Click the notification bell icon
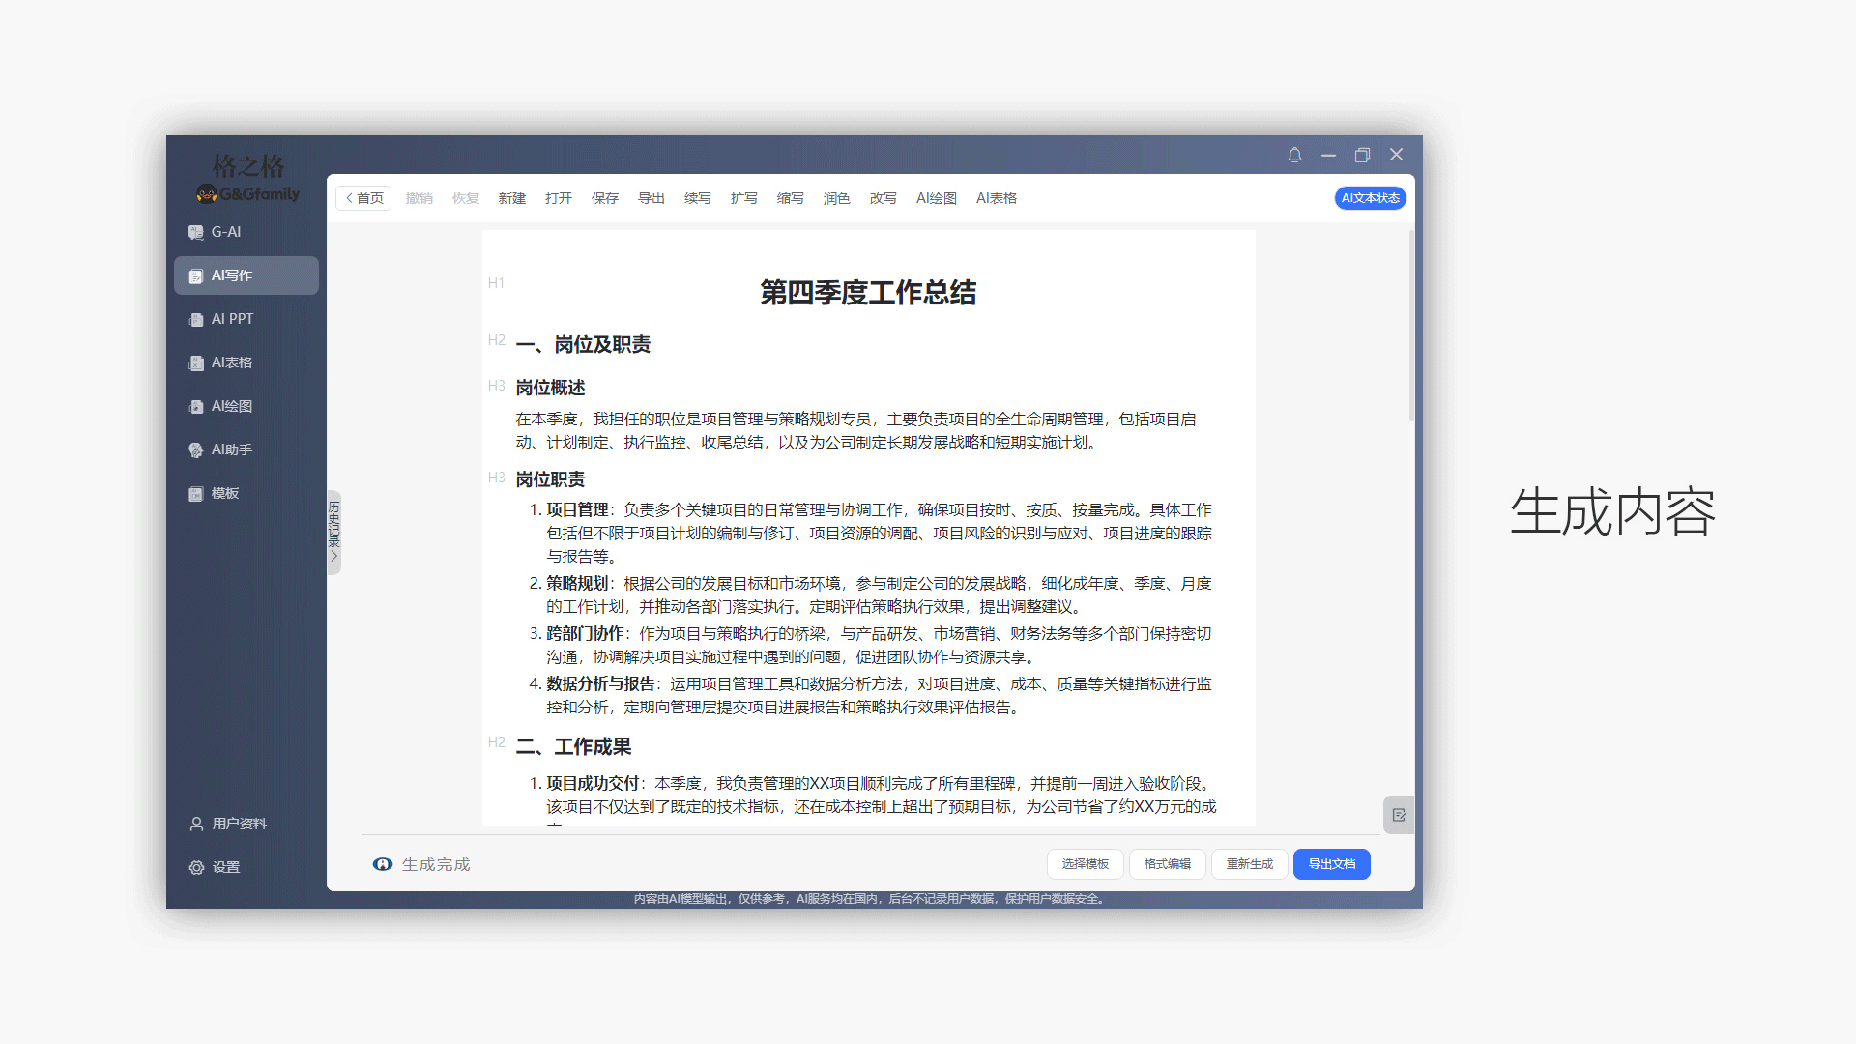1856x1044 pixels. 1294,155
